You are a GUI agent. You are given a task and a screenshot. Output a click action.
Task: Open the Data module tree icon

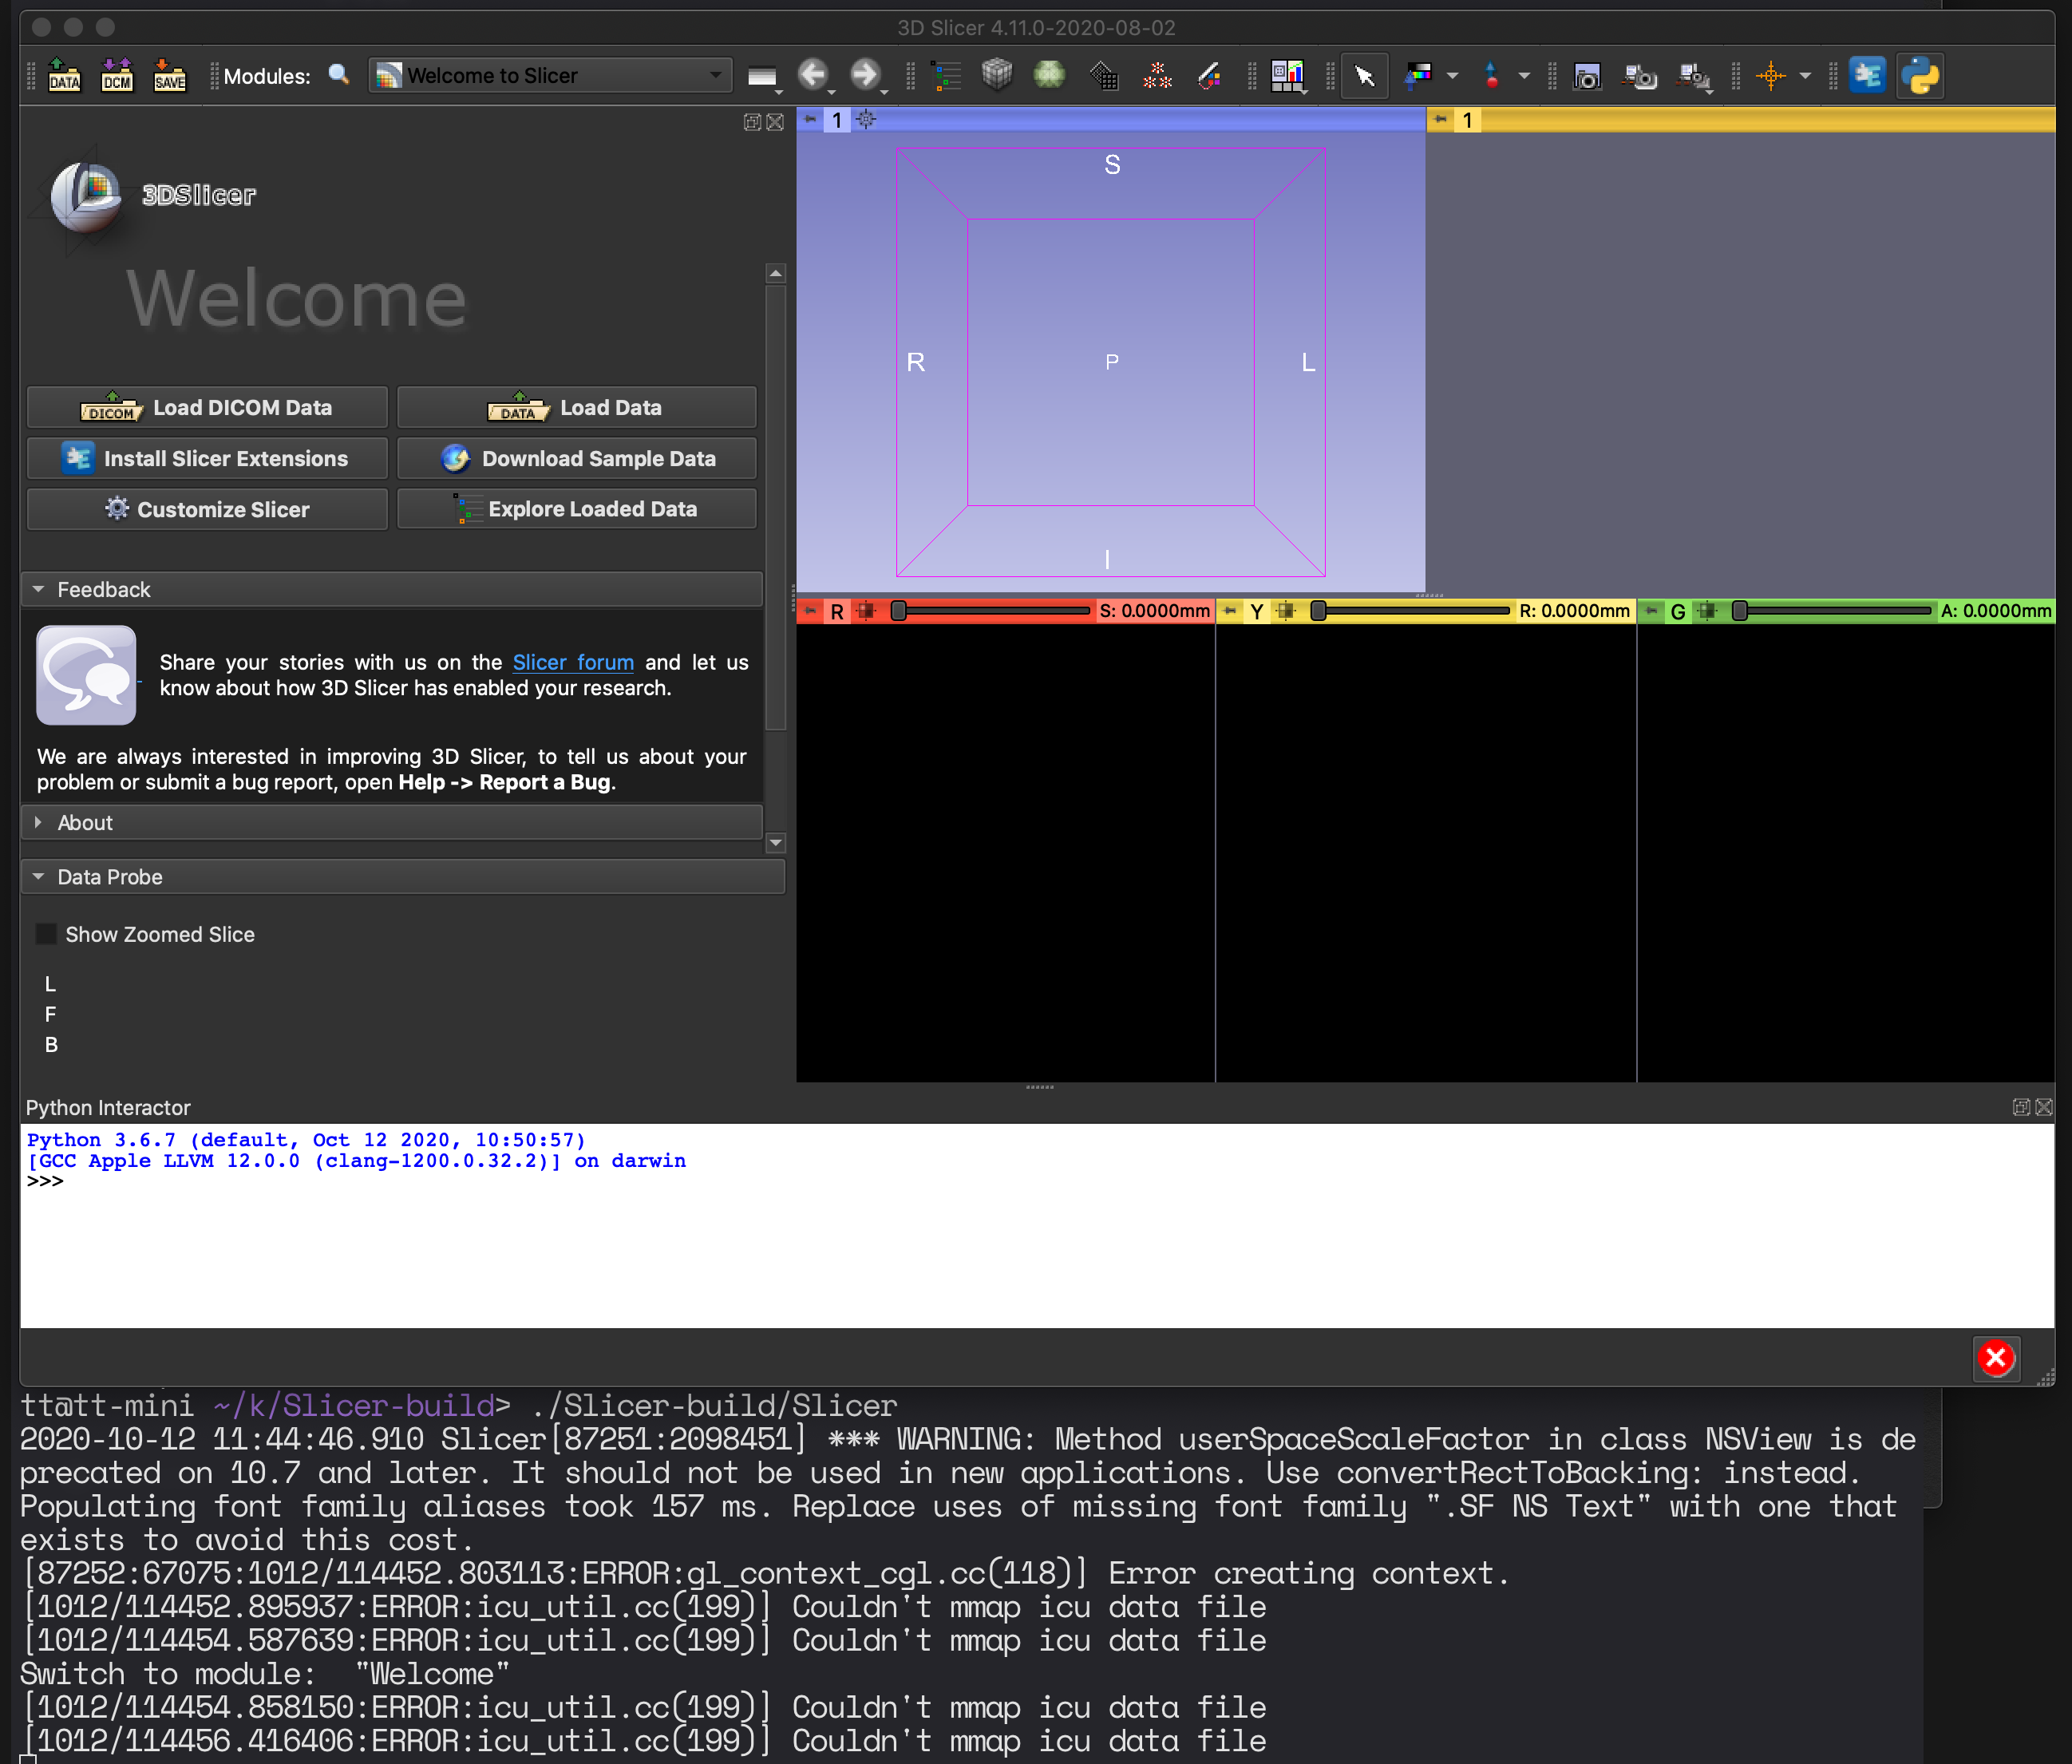[x=945, y=75]
